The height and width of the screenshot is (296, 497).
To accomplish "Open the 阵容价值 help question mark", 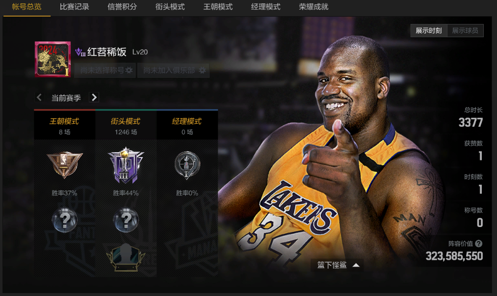I will 479,244.
